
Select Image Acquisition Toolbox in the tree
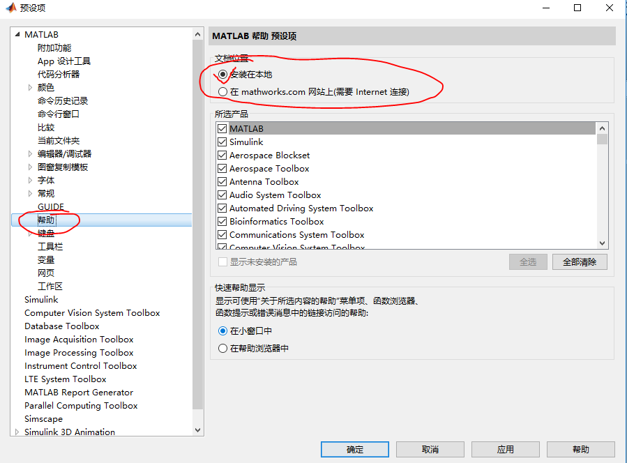coord(79,340)
